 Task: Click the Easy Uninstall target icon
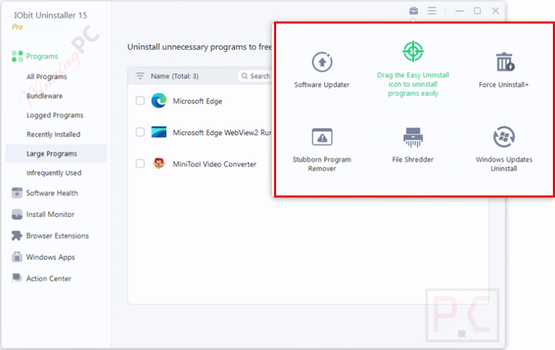click(x=413, y=51)
